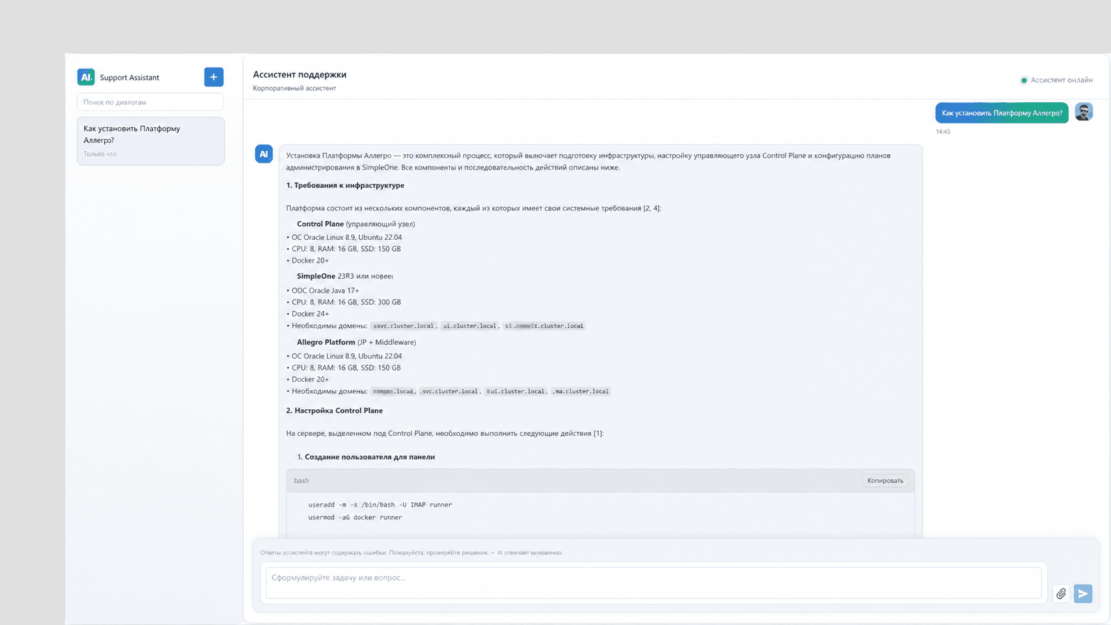Image resolution: width=1111 pixels, height=625 pixels.
Task: Click '1. Создание пользователя для панели' step
Action: click(x=366, y=457)
